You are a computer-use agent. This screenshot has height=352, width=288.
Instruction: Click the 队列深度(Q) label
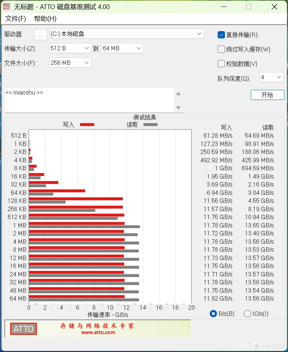click(234, 79)
